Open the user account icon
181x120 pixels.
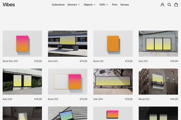click(x=163, y=5)
